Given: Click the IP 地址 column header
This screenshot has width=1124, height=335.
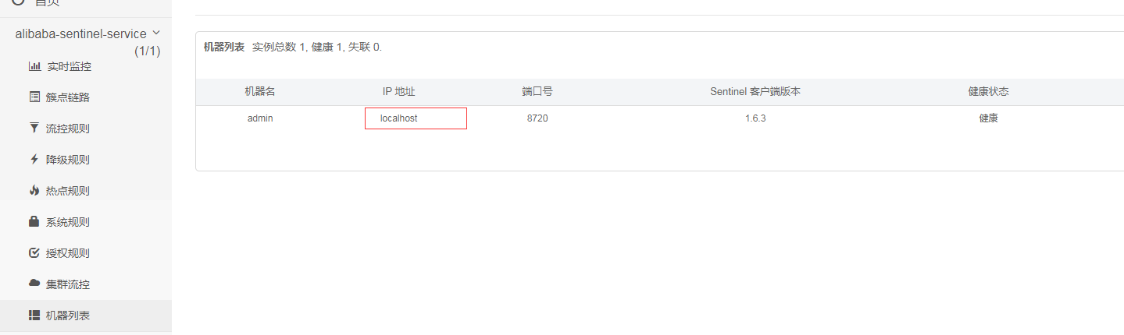Looking at the screenshot, I should coord(398,91).
